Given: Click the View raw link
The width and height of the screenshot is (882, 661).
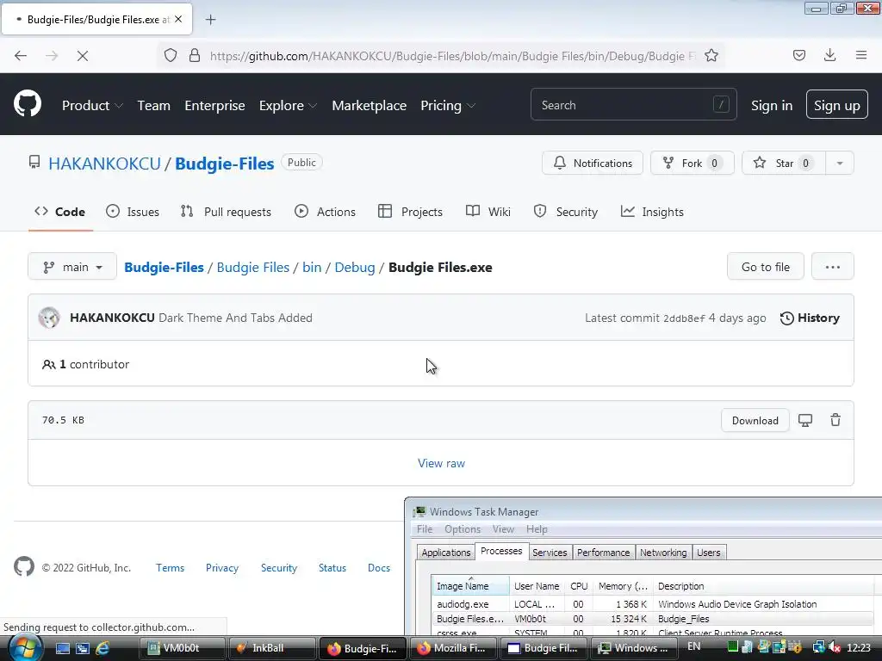Looking at the screenshot, I should pos(441,463).
